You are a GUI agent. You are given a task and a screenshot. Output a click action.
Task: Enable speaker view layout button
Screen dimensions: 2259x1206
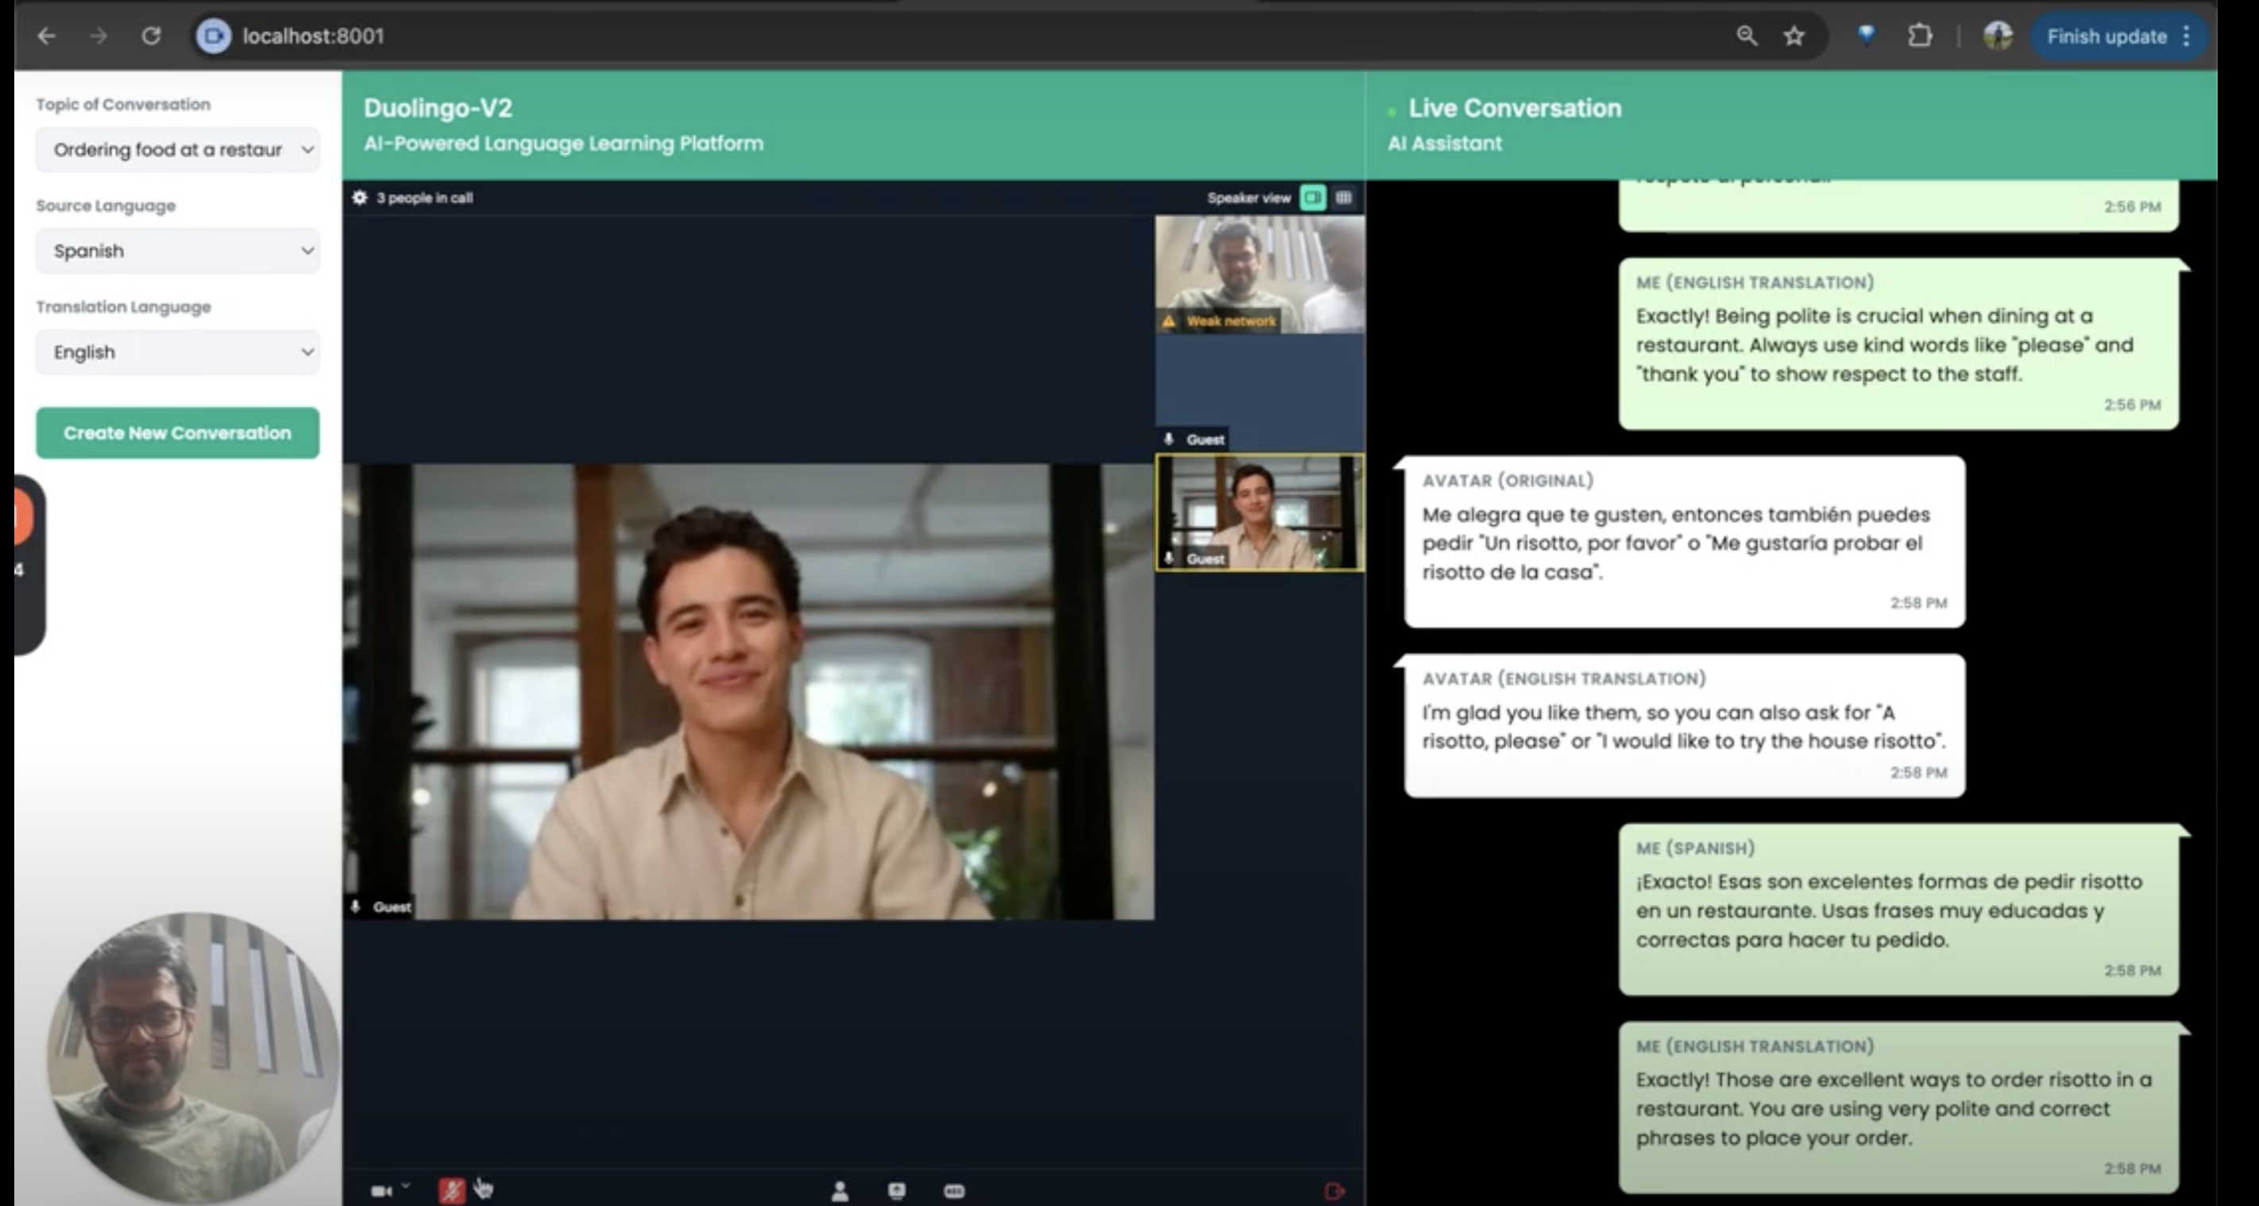1313,197
